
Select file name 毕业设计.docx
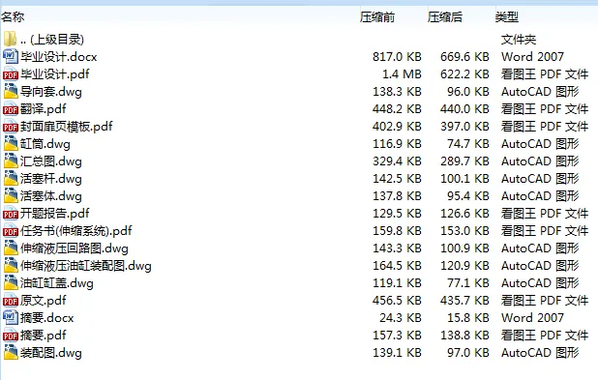click(x=59, y=57)
